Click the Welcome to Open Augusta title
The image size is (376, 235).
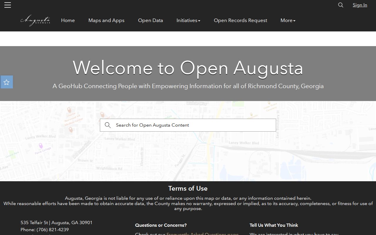click(x=188, y=68)
